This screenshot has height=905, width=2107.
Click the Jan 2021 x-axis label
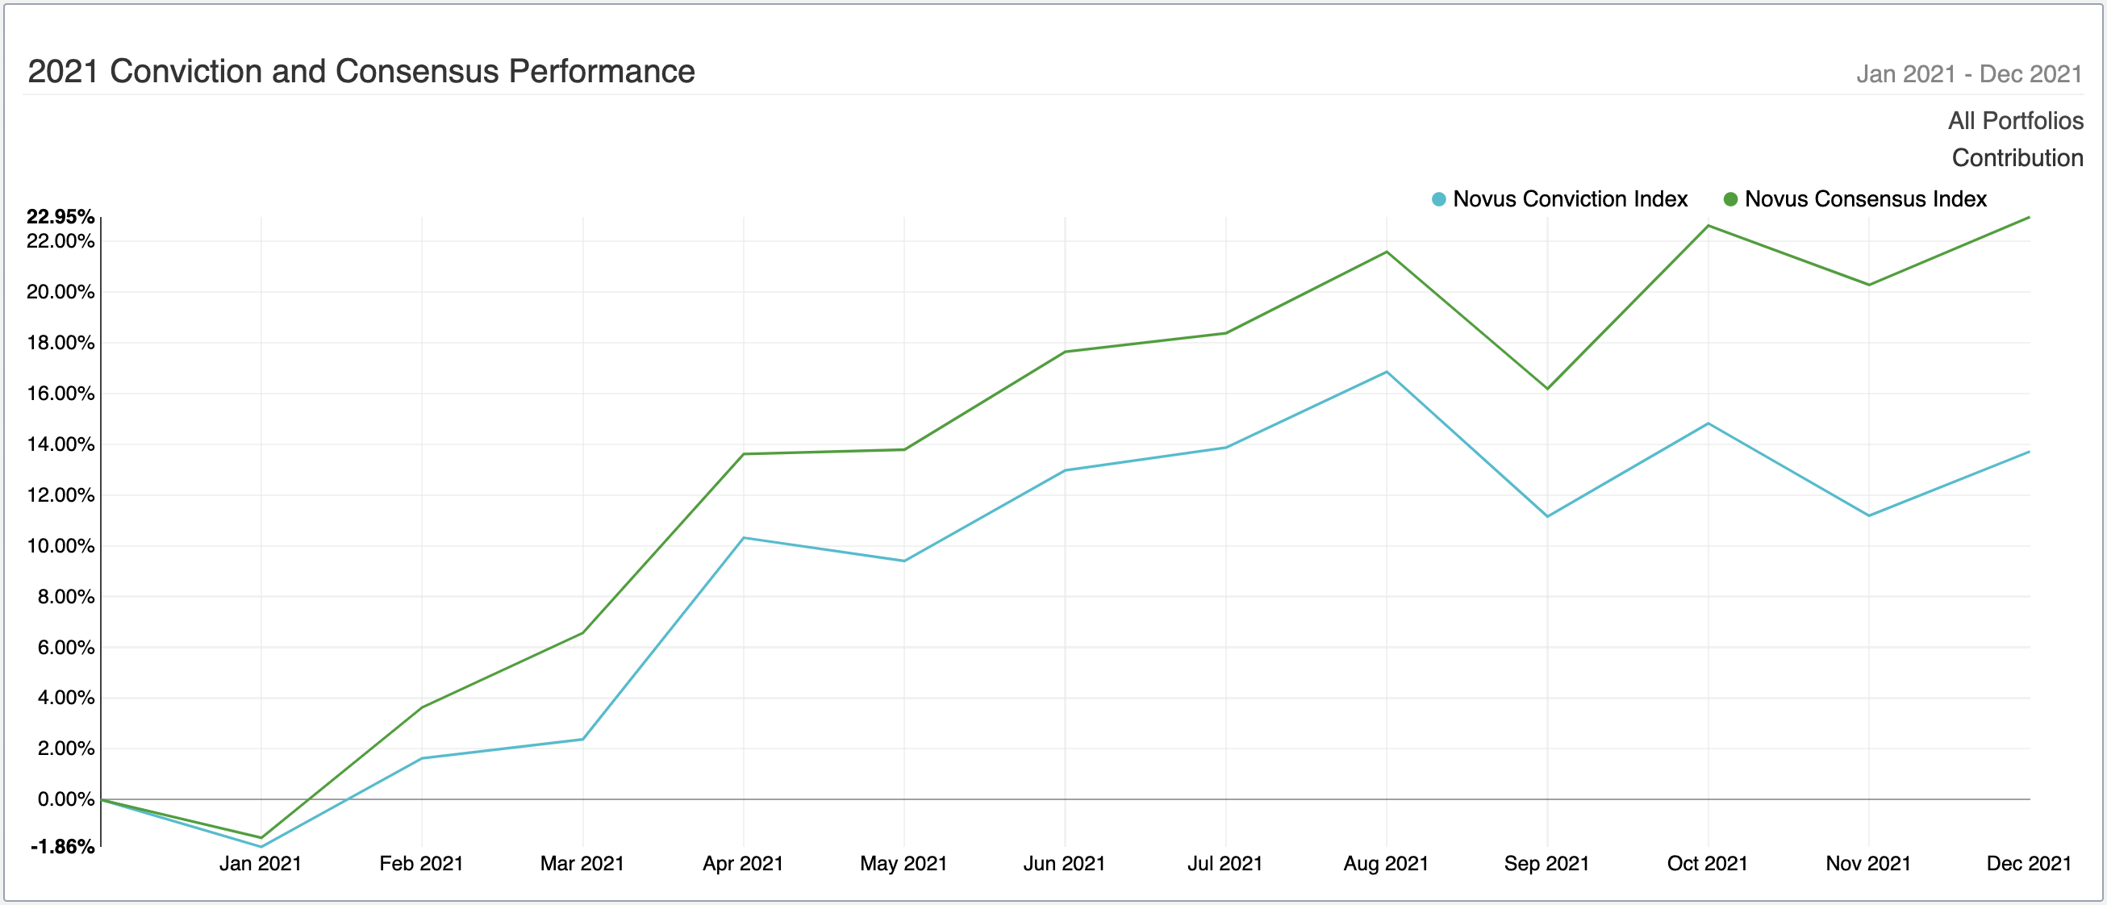260,863
